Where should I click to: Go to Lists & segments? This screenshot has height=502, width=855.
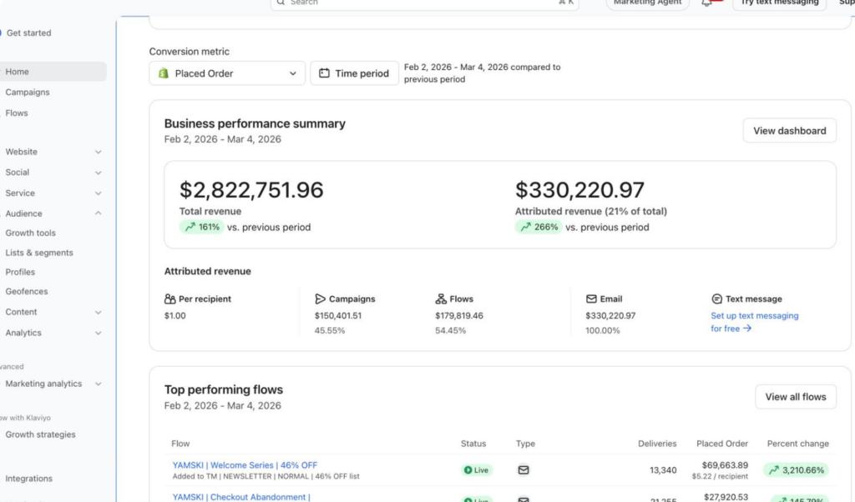pyautogui.click(x=39, y=253)
